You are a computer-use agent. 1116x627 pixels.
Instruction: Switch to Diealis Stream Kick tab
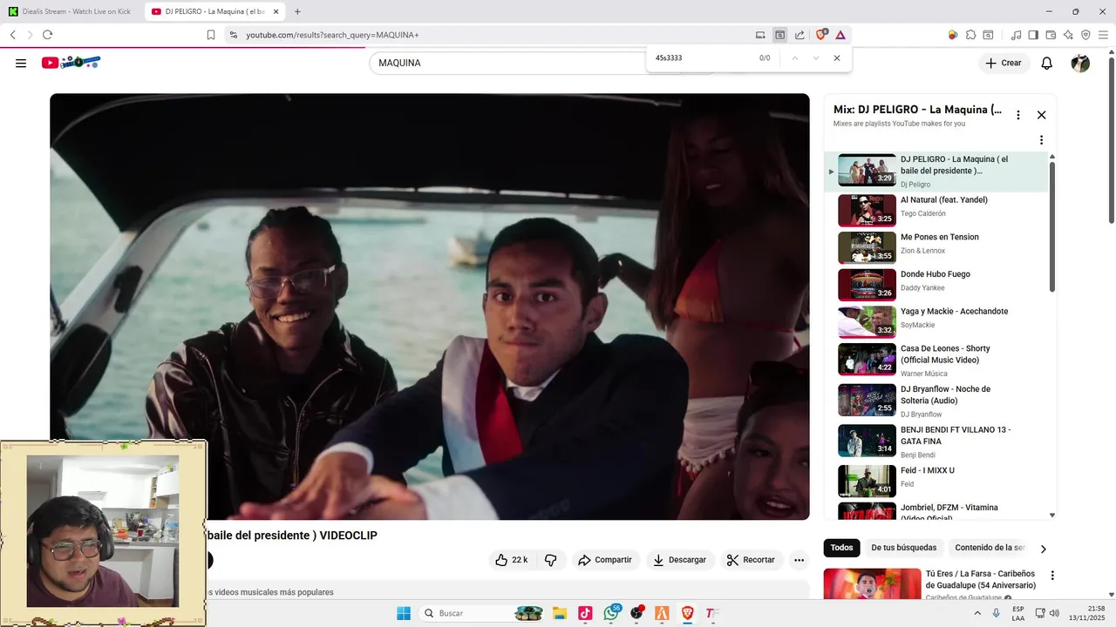click(x=71, y=11)
